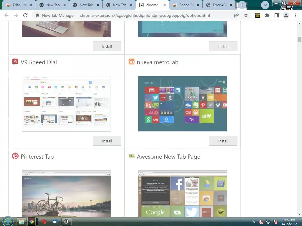Screen dimensions: 302x226
Task: Open the Pinterest Tab bicycle preview
Action: [66, 194]
